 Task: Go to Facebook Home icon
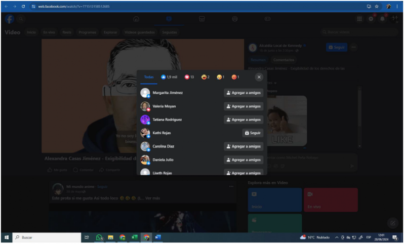click(136, 19)
